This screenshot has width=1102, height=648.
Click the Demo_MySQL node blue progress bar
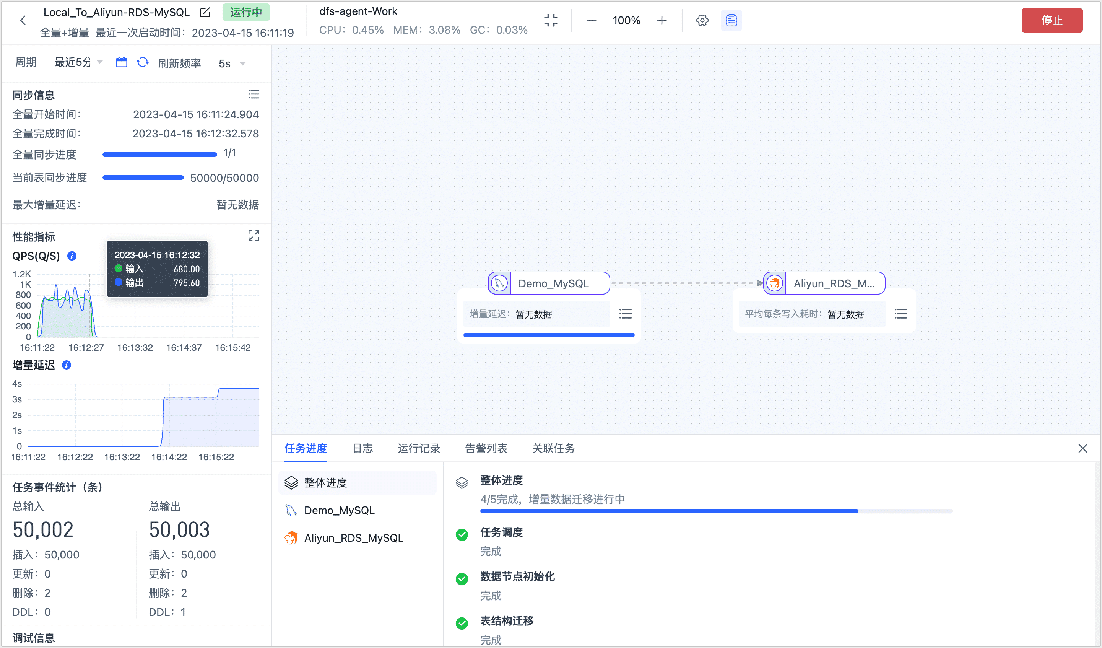(549, 335)
